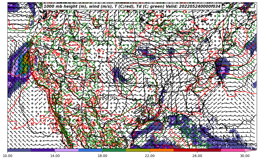The image size is (259, 160).
Task: Select the bright red 24–26 colorbar segment
Action: coord(185,150)
